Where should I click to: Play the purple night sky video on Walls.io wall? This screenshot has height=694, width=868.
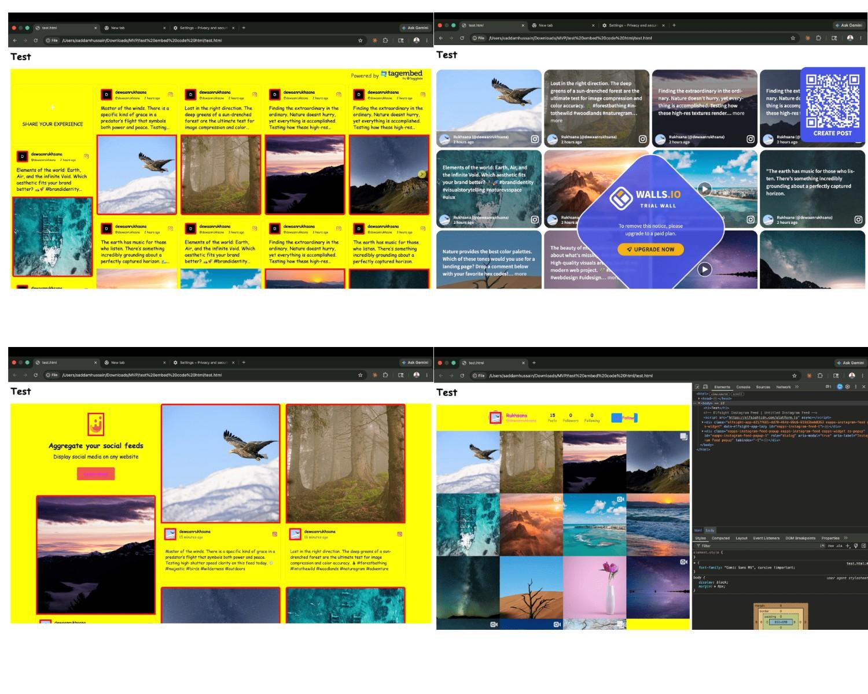click(x=704, y=269)
